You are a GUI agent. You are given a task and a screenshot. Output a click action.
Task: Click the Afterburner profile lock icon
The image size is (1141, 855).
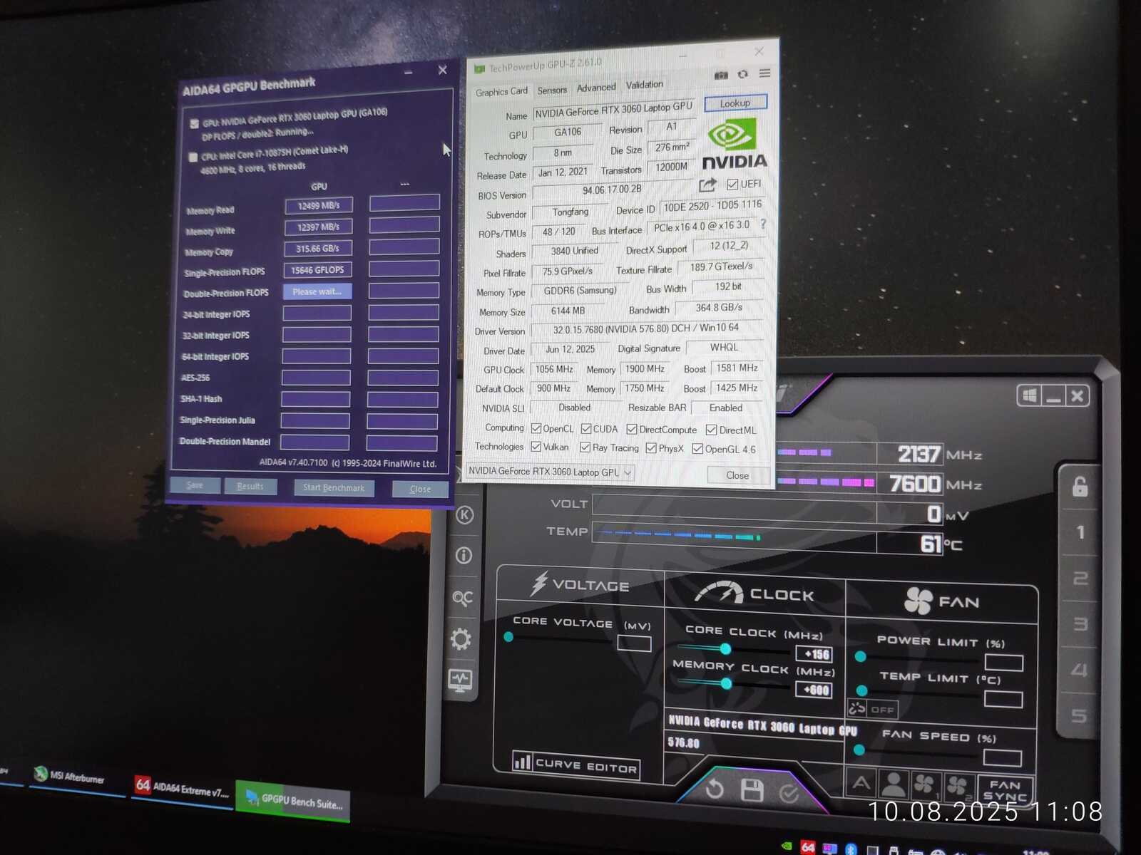tap(1080, 487)
